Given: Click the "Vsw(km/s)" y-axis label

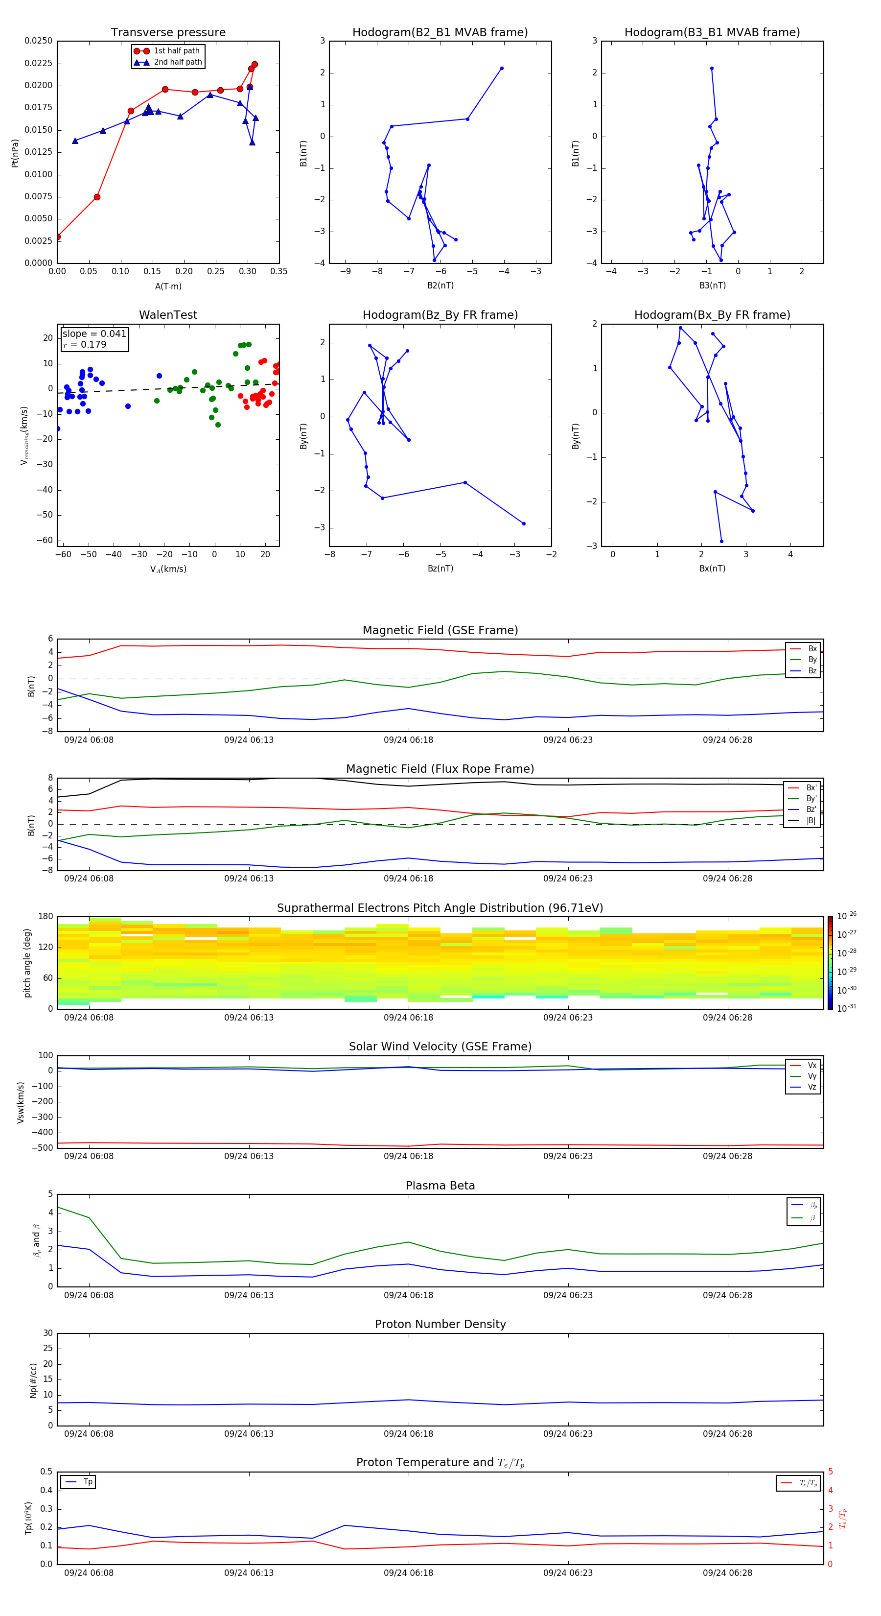Looking at the screenshot, I should point(21,1102).
